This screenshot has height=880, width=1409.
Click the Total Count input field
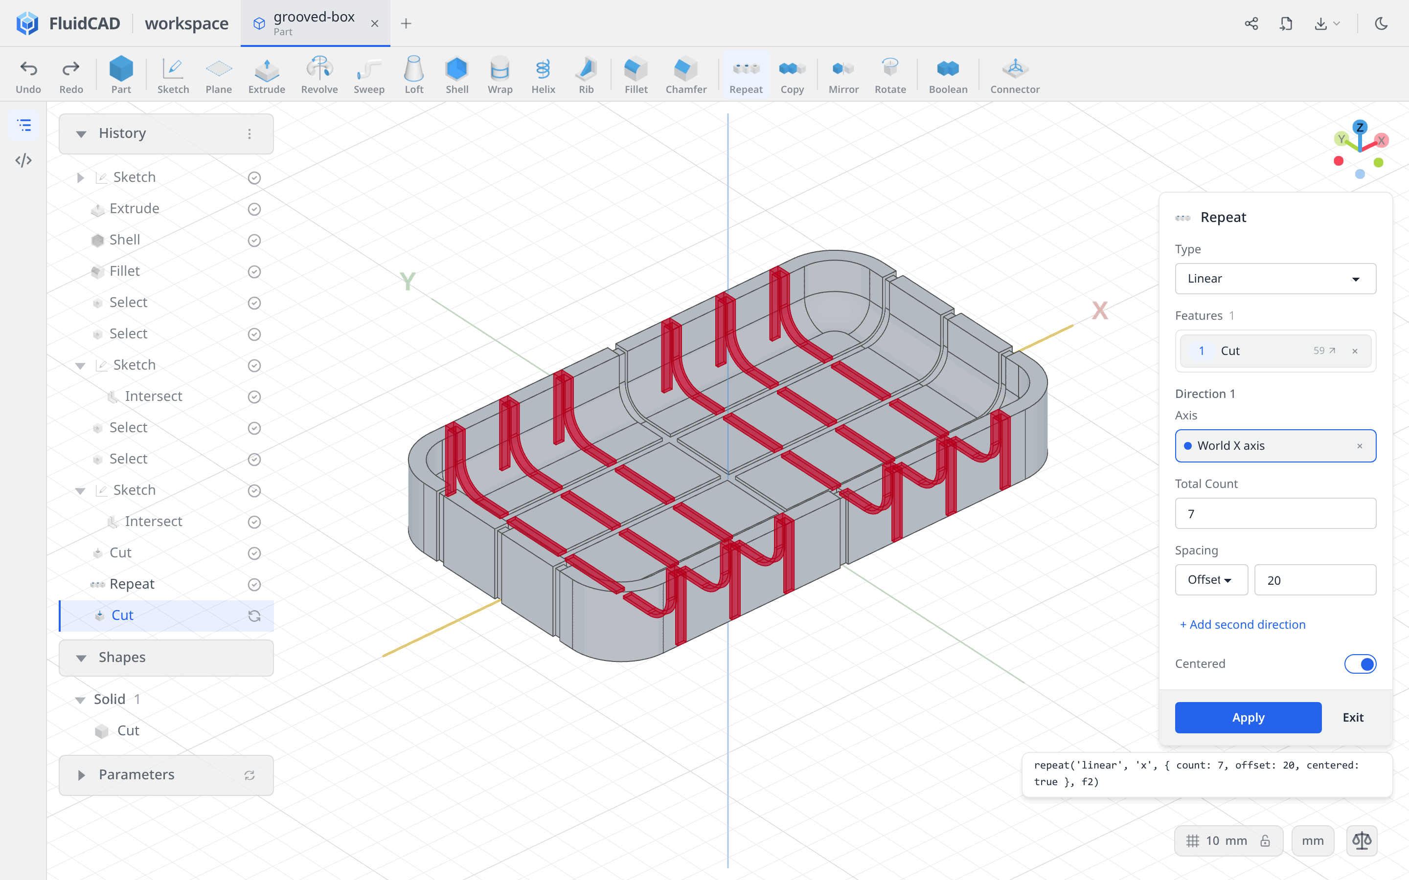click(x=1275, y=513)
